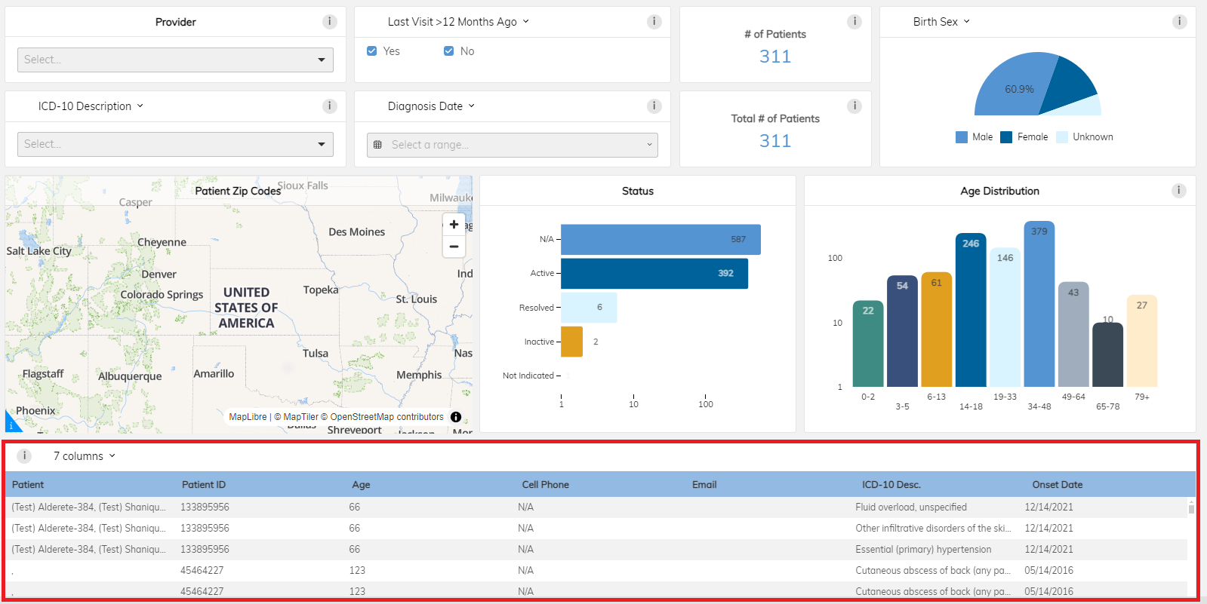Sort table by Onset Date column header
Viewport: 1207px width, 604px height.
[1058, 485]
